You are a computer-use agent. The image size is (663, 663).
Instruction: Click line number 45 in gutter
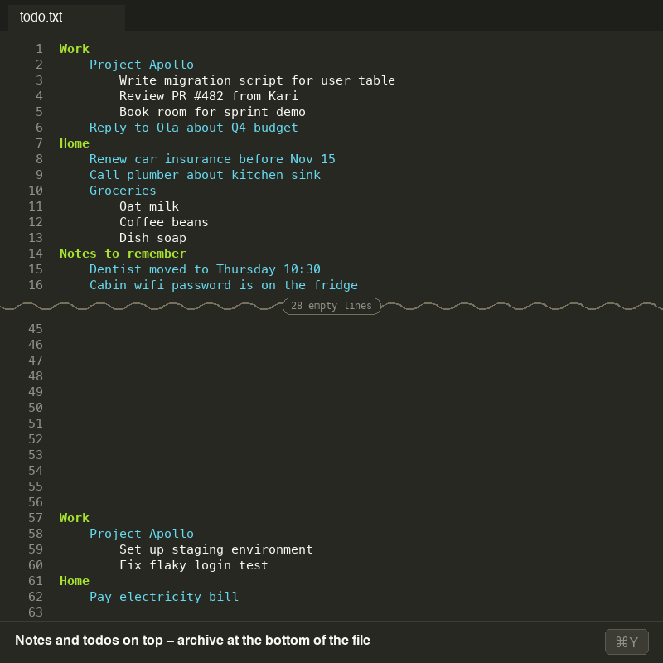pyautogui.click(x=36, y=329)
